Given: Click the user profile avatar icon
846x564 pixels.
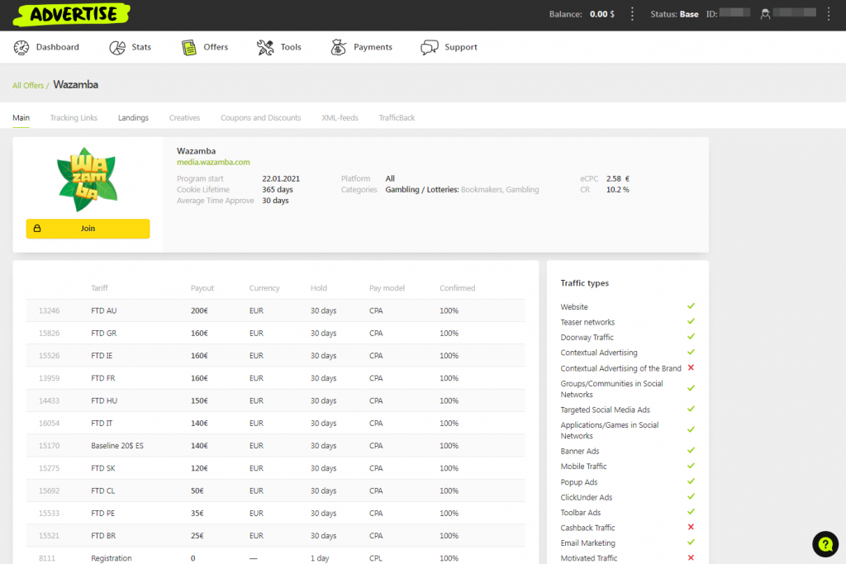Looking at the screenshot, I should coord(765,14).
